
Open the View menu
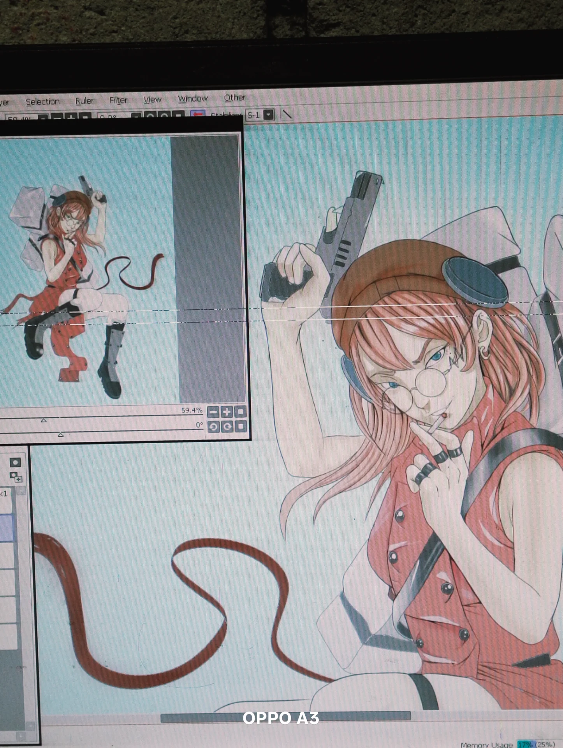152,100
